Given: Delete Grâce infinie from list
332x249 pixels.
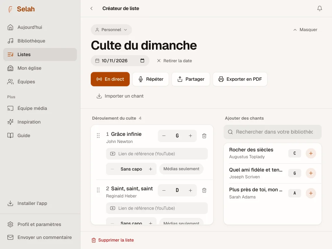Looking at the screenshot, I should tap(204, 136).
